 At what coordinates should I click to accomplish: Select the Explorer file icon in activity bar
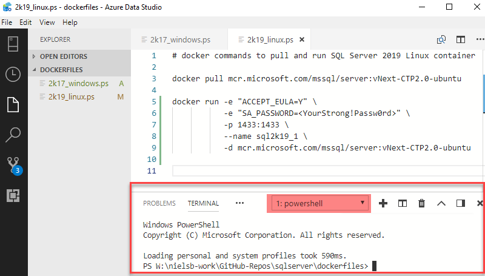pyautogui.click(x=13, y=104)
